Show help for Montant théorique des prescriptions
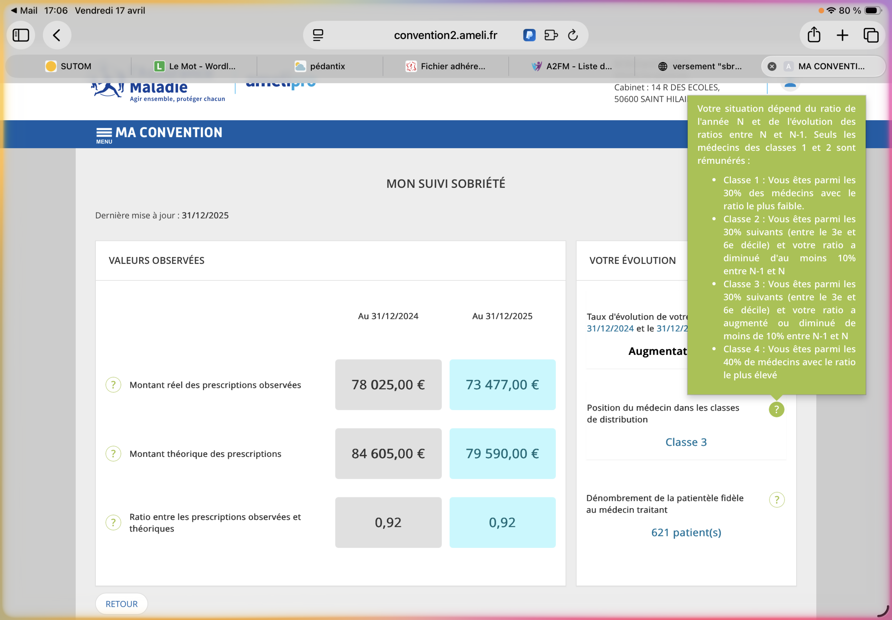Screen dimensions: 892x620 pyautogui.click(x=113, y=453)
